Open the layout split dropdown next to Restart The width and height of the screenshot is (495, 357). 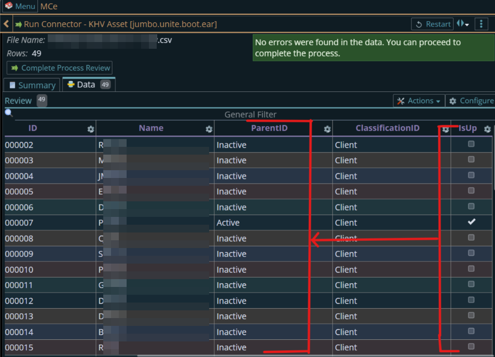[463, 24]
